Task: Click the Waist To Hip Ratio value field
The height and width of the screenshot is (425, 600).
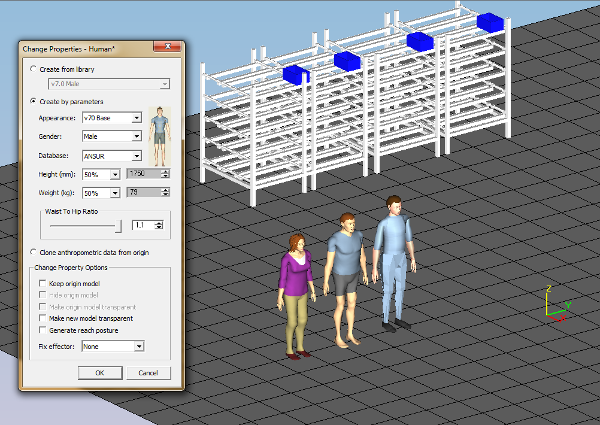Action: click(x=144, y=225)
